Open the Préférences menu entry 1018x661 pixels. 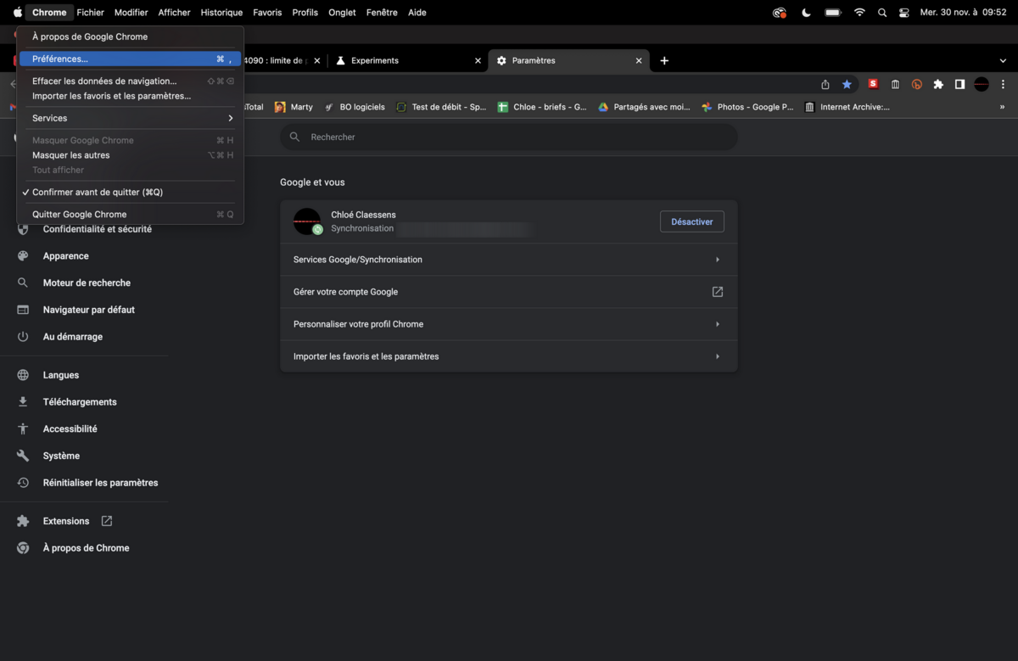[x=131, y=59]
